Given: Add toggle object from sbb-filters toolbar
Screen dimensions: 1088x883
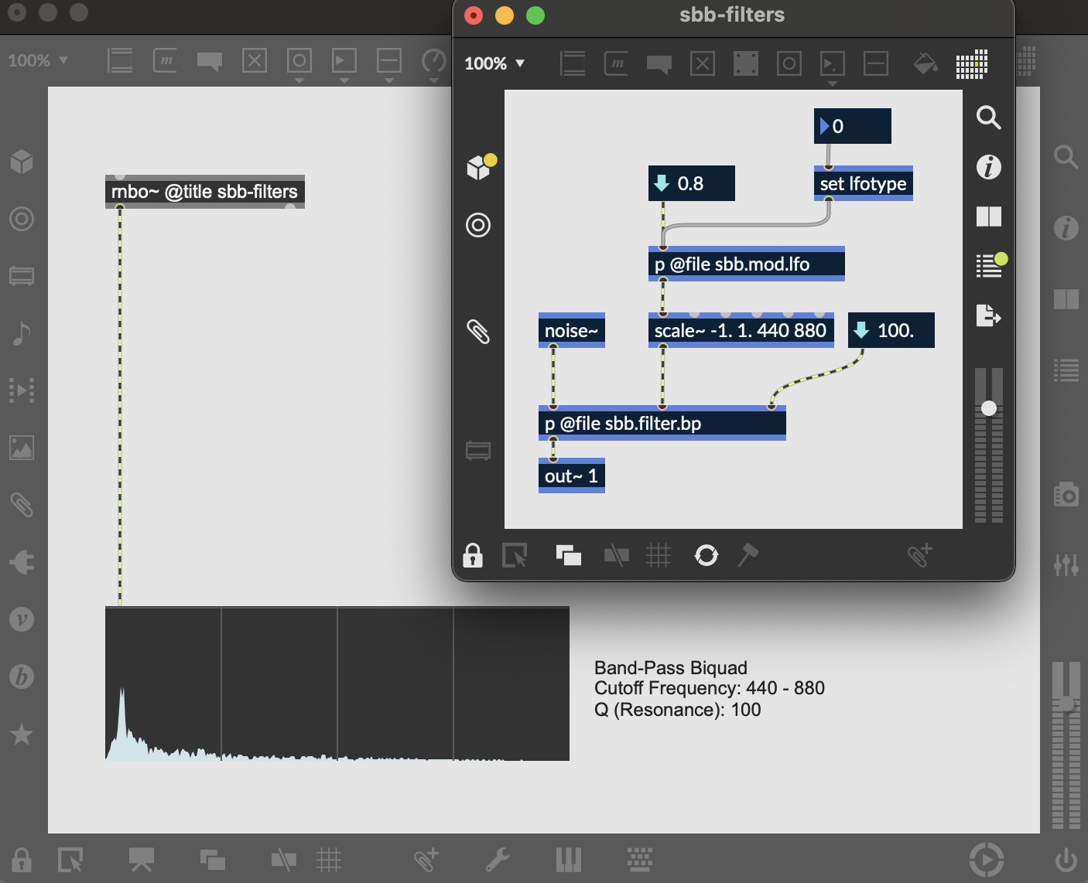Looking at the screenshot, I should 702,63.
